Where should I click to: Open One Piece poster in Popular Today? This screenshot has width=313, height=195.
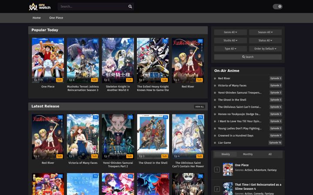tap(48, 60)
